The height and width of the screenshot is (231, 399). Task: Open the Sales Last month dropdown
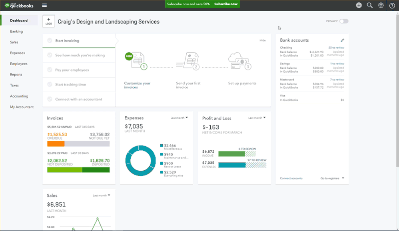(x=101, y=195)
